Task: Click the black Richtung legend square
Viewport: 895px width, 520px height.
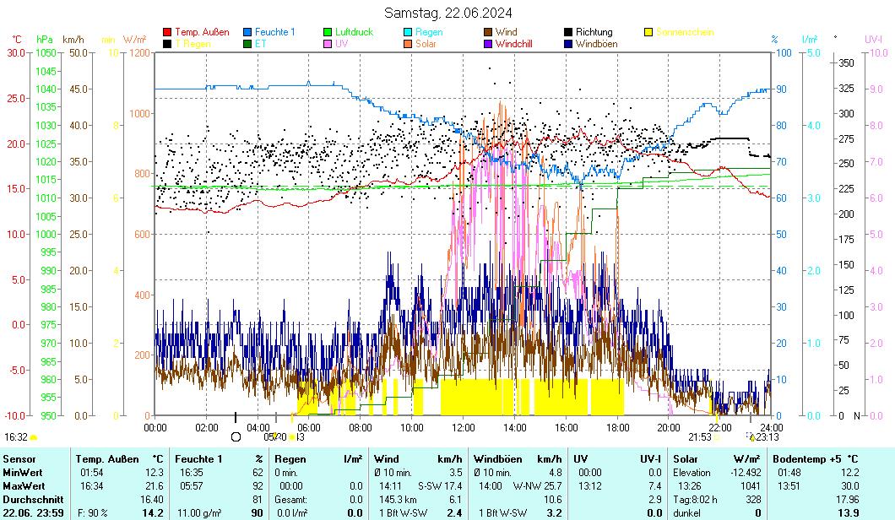Action: click(569, 32)
